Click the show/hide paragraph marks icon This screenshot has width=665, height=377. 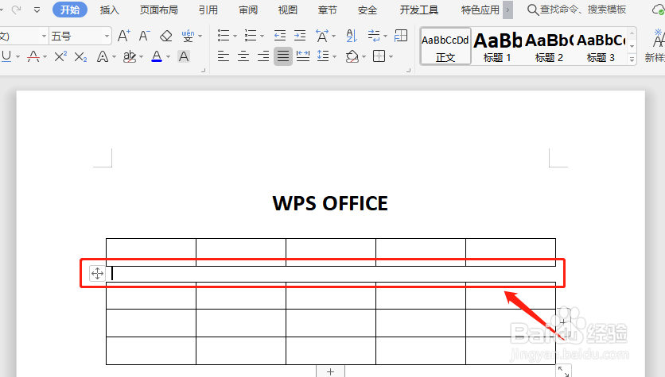click(374, 36)
